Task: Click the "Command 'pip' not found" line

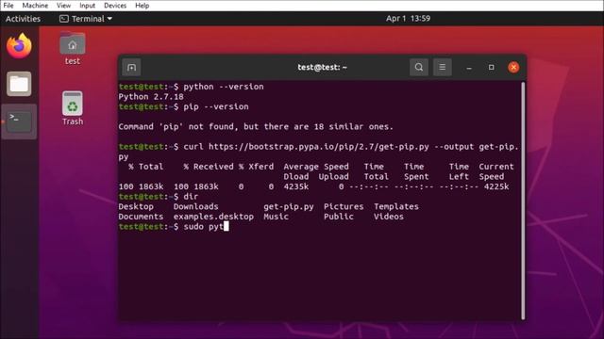Action: click(x=256, y=126)
